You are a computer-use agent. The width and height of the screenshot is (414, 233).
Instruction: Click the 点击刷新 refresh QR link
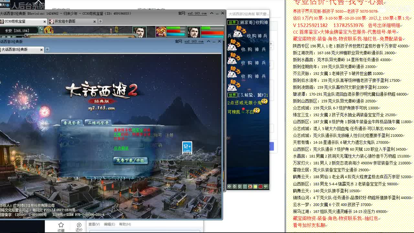(x=121, y=148)
